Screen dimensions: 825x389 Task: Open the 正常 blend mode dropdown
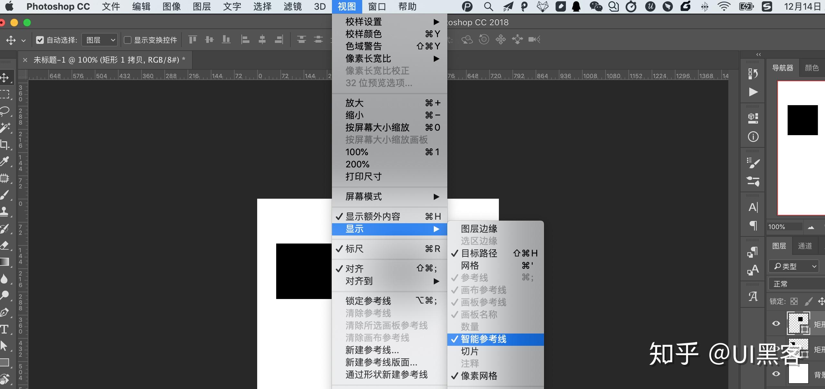click(797, 284)
